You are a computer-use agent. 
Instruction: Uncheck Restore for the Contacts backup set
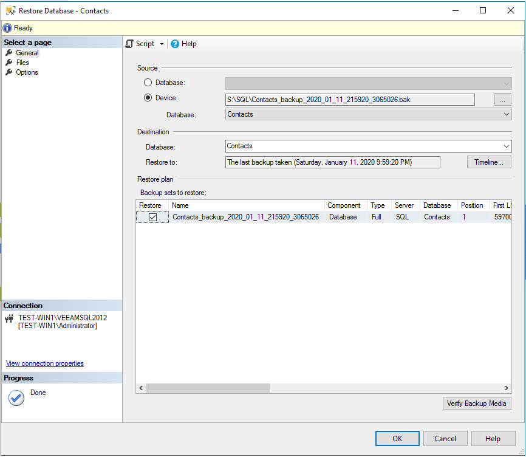click(152, 217)
